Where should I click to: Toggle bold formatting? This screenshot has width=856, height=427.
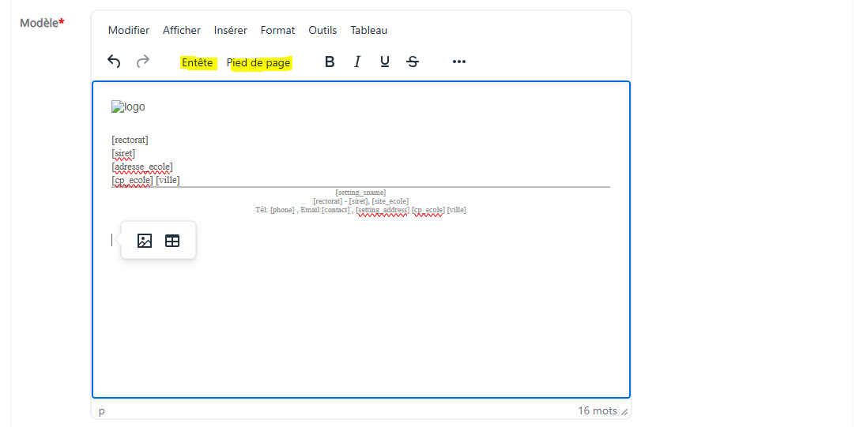(330, 62)
